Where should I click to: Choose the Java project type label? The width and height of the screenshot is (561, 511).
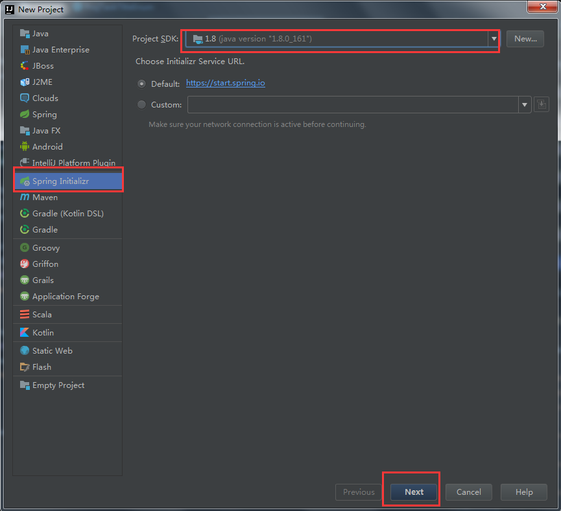[x=40, y=34]
